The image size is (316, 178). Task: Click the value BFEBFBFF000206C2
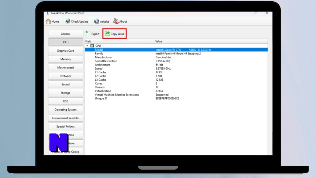(167, 99)
